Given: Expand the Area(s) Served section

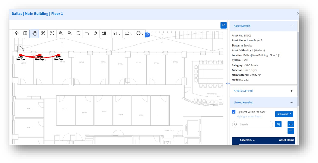Looking at the screenshot, I should (x=291, y=91).
